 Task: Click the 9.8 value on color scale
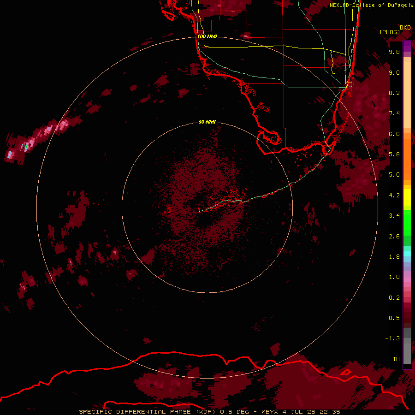coord(394,52)
